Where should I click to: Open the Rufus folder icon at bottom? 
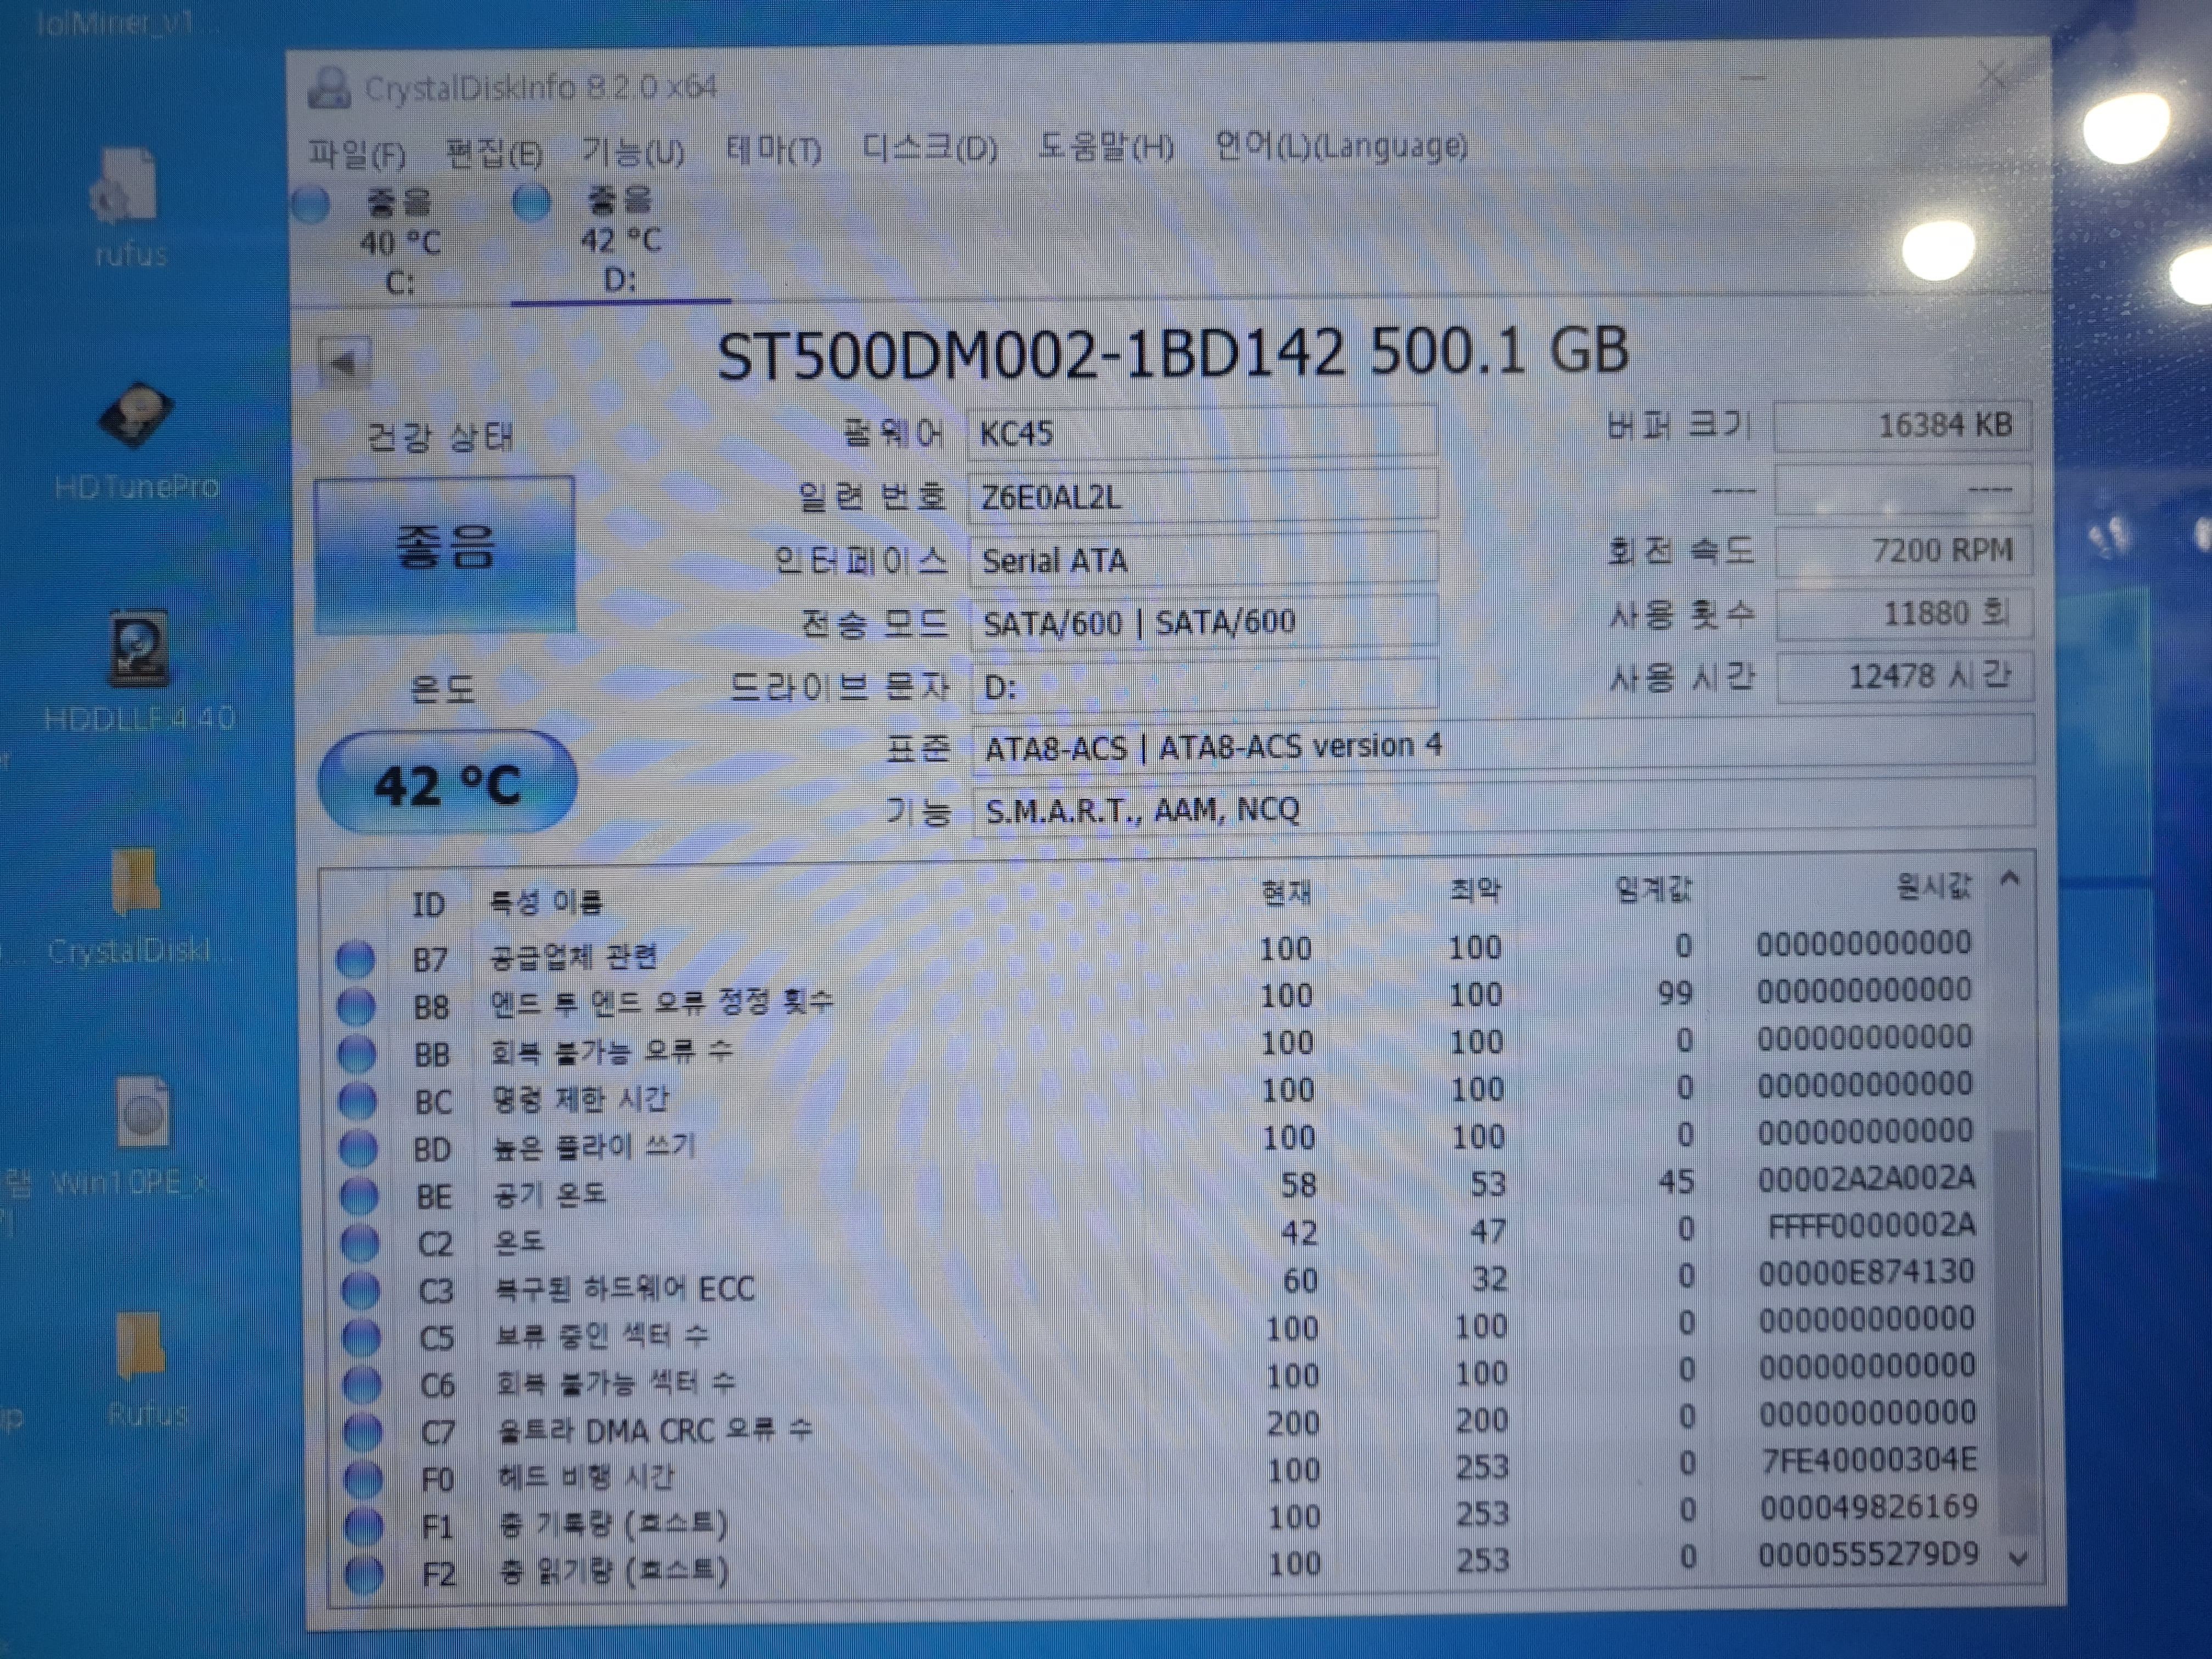click(145, 1369)
